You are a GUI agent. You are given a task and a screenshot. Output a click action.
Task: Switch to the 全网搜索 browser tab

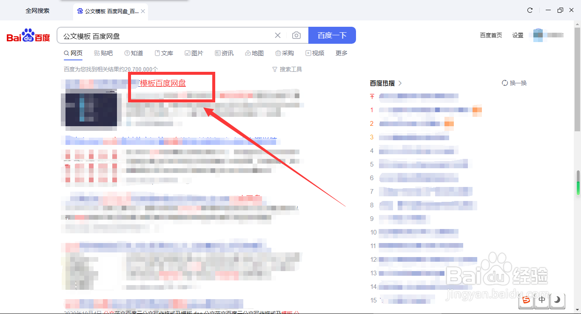(x=37, y=11)
